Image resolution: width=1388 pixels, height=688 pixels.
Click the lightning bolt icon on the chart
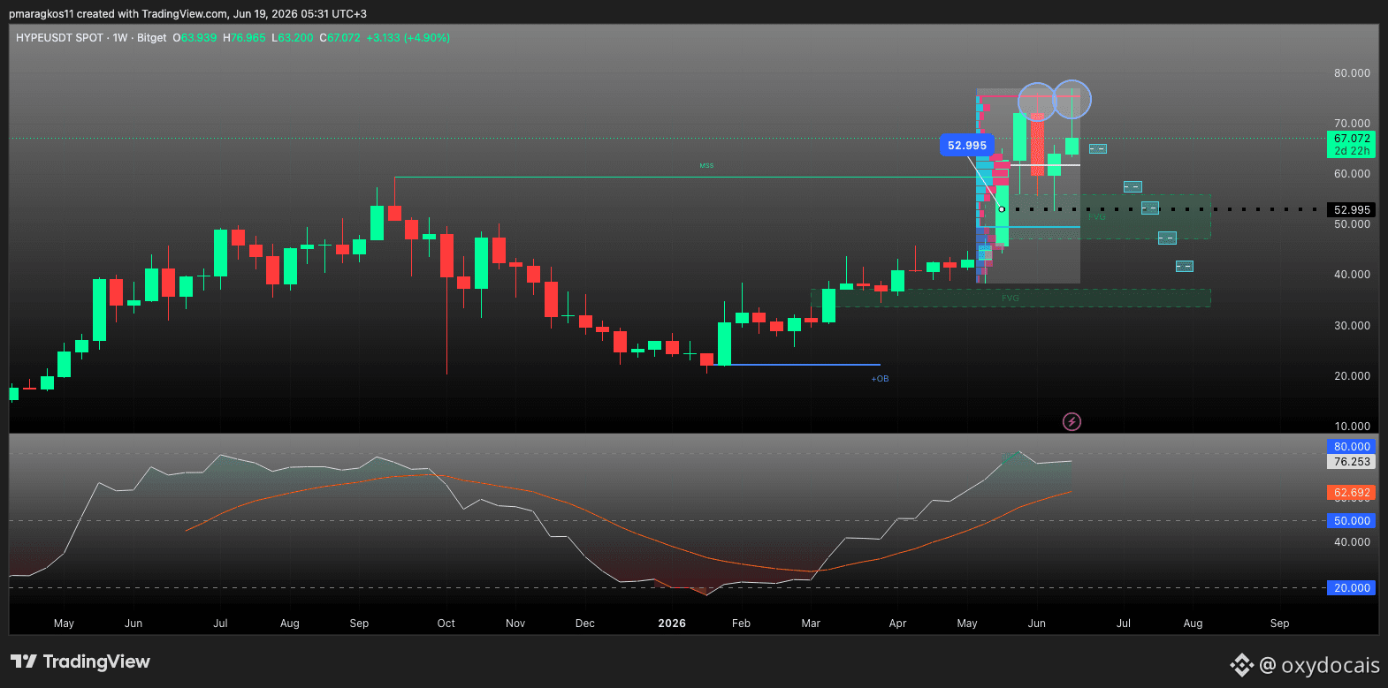1072,422
